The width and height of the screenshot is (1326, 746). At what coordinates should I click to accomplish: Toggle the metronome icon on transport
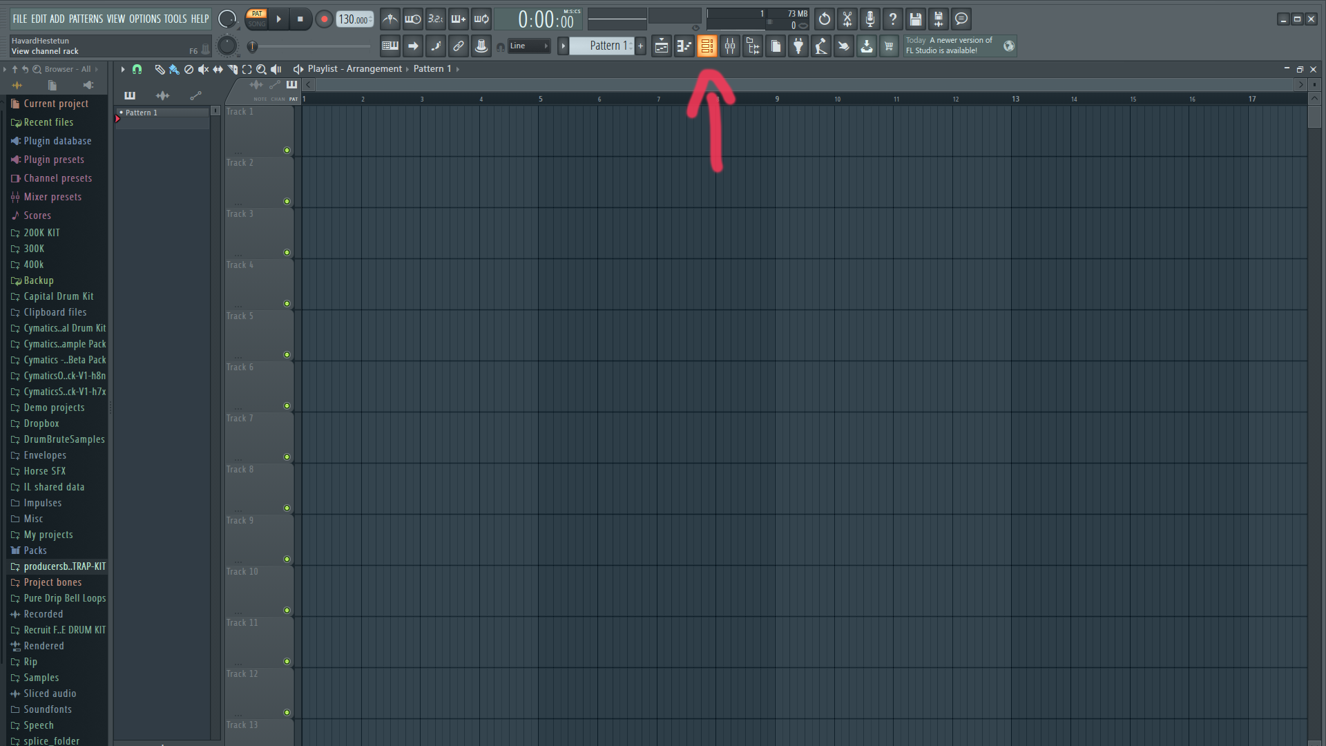(390, 19)
